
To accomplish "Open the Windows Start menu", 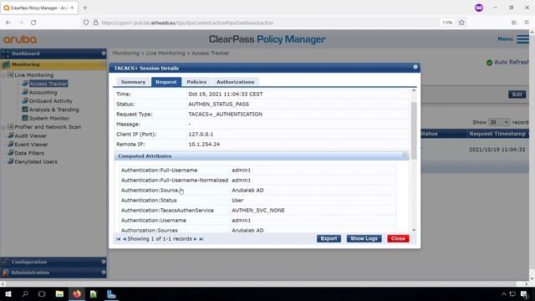I will pyautogui.click(x=8, y=293).
